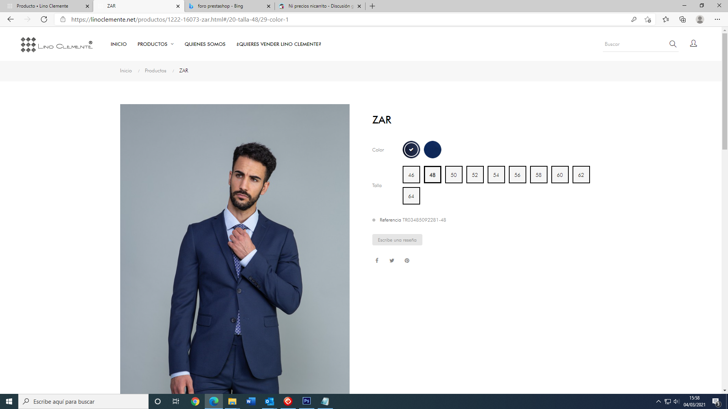Open browser settings ellipsis menu
The image size is (728, 409).
[717, 19]
